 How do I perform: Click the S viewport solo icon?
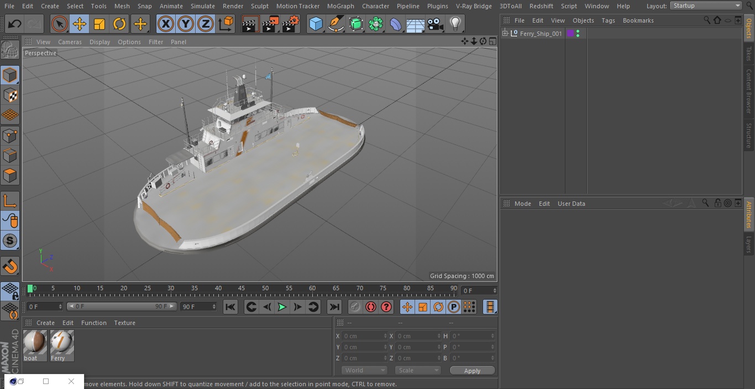(10, 241)
